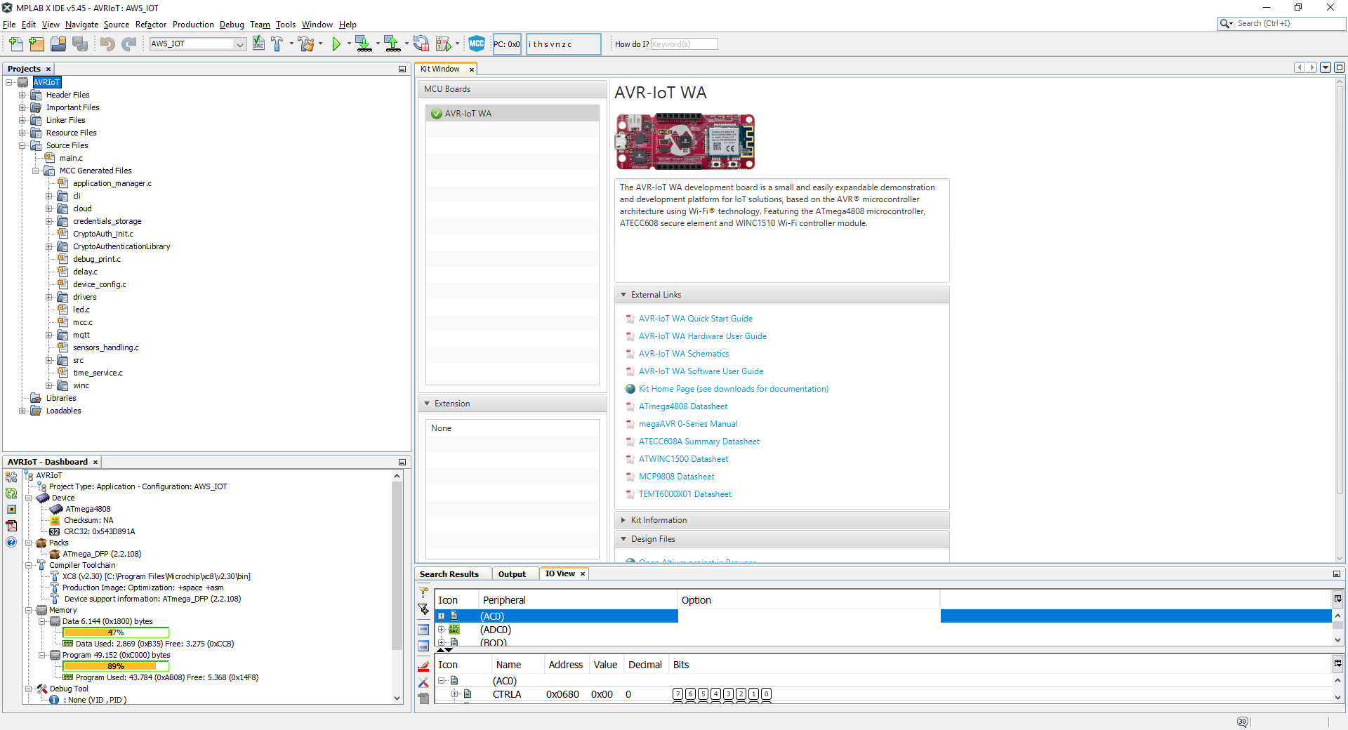The image size is (1348, 730).
Task: Open the ATmega4808 Datasheet link
Action: [682, 406]
